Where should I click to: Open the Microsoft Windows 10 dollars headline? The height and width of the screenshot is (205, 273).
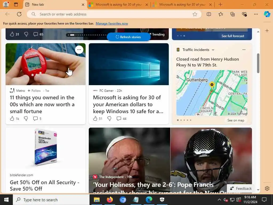coord(128,104)
